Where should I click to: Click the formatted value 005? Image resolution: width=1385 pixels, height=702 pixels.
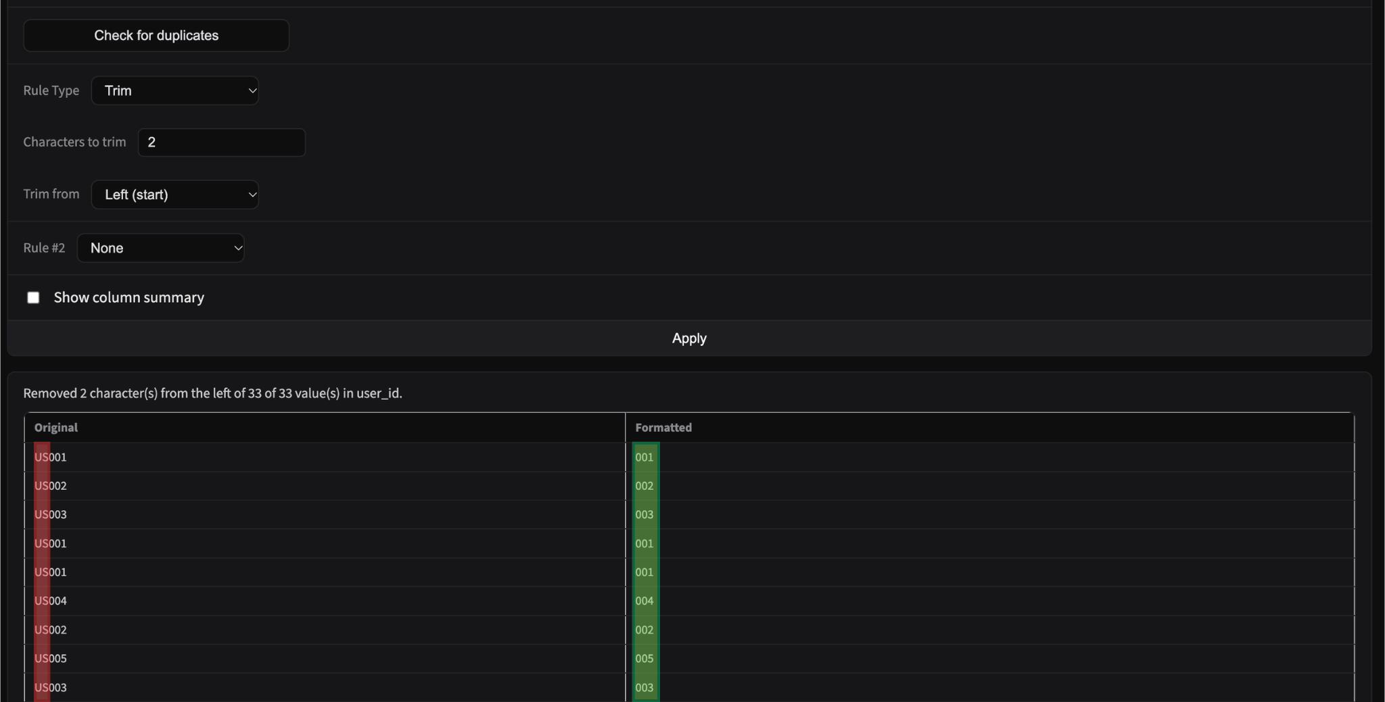tap(644, 658)
